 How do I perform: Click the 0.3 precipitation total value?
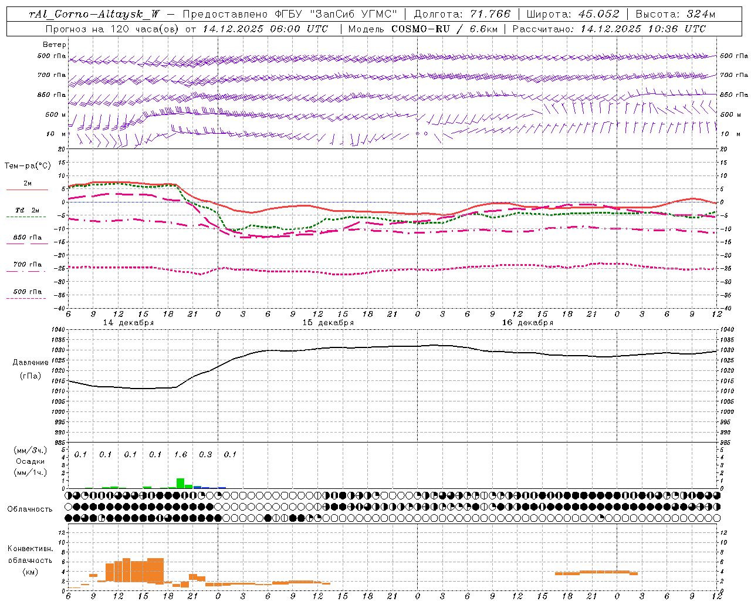point(205,455)
